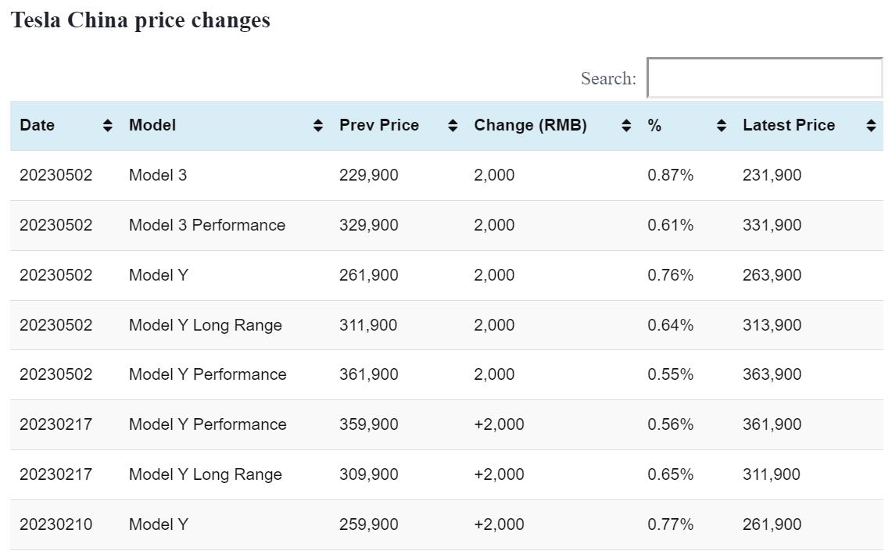Click the 20230217 Model Y Performance date
This screenshot has height=551, width=892.
(56, 424)
